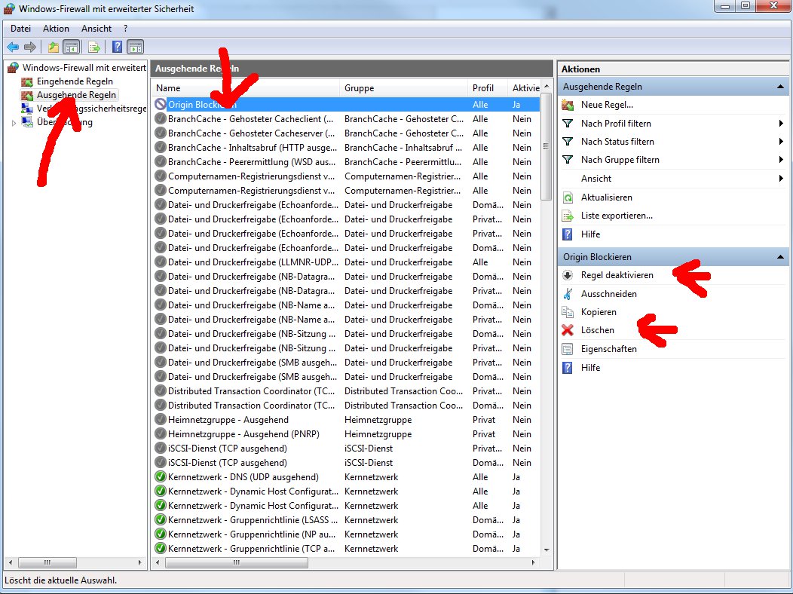The height and width of the screenshot is (594, 793).
Task: Expand the Überwachung tree node
Action: point(14,122)
